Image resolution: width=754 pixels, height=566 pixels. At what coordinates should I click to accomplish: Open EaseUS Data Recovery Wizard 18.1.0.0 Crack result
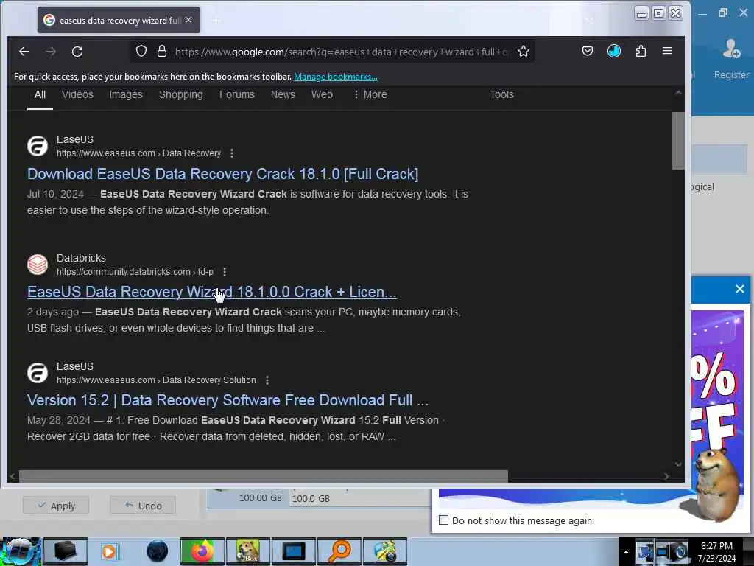pos(211,292)
